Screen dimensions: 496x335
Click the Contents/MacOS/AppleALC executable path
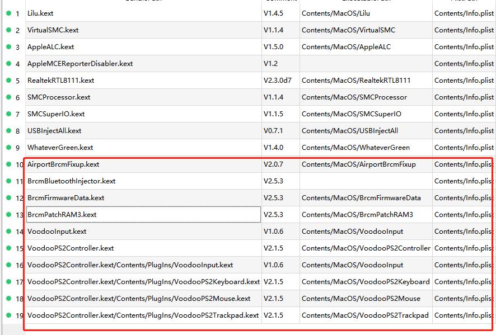366,47
